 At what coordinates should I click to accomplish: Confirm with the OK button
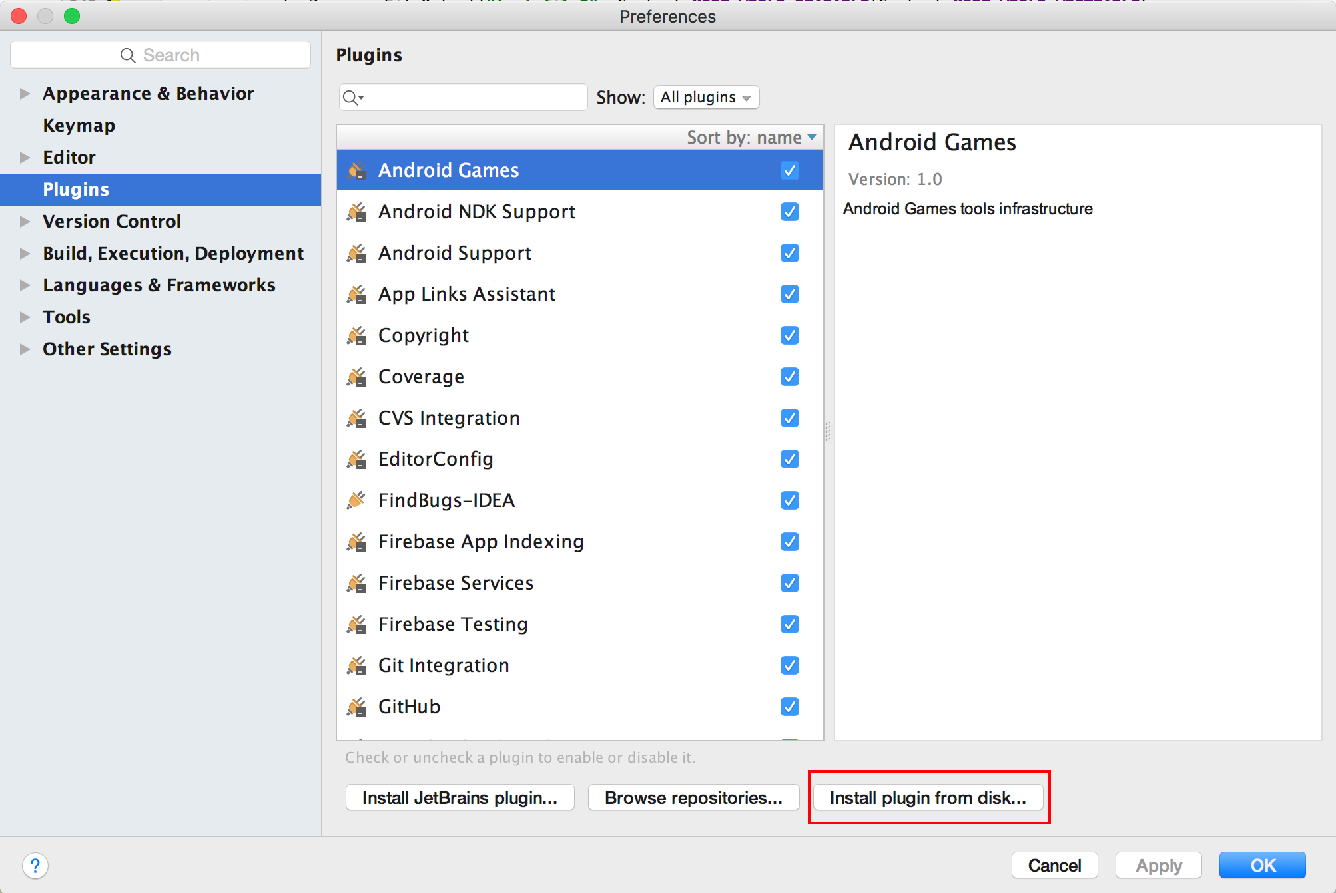pyautogui.click(x=1263, y=865)
